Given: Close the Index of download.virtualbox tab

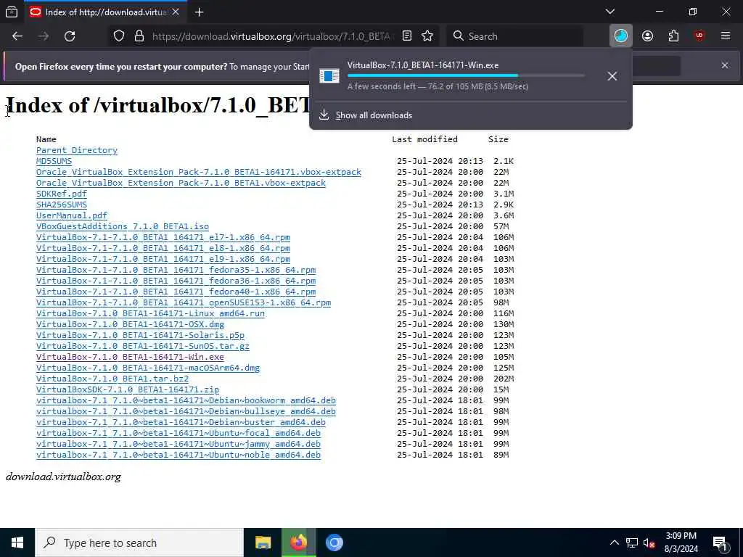Looking at the screenshot, I should pos(176,12).
